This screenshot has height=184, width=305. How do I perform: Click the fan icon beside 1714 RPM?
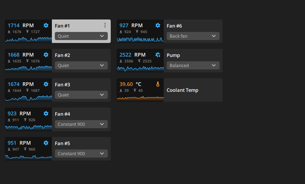46,25
